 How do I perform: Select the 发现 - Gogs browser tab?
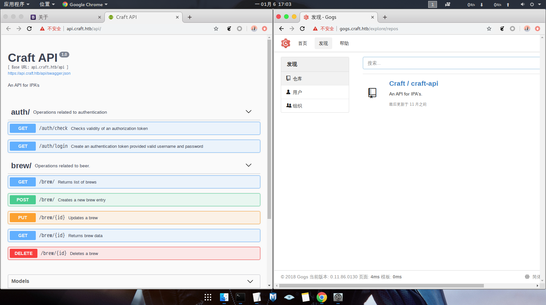point(339,17)
